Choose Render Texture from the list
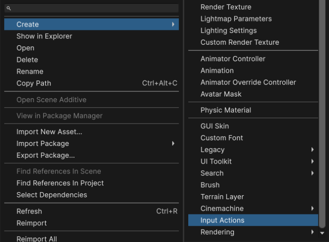This screenshot has height=242, width=329. pos(226,7)
